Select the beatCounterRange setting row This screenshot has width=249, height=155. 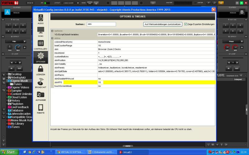pos(134,46)
